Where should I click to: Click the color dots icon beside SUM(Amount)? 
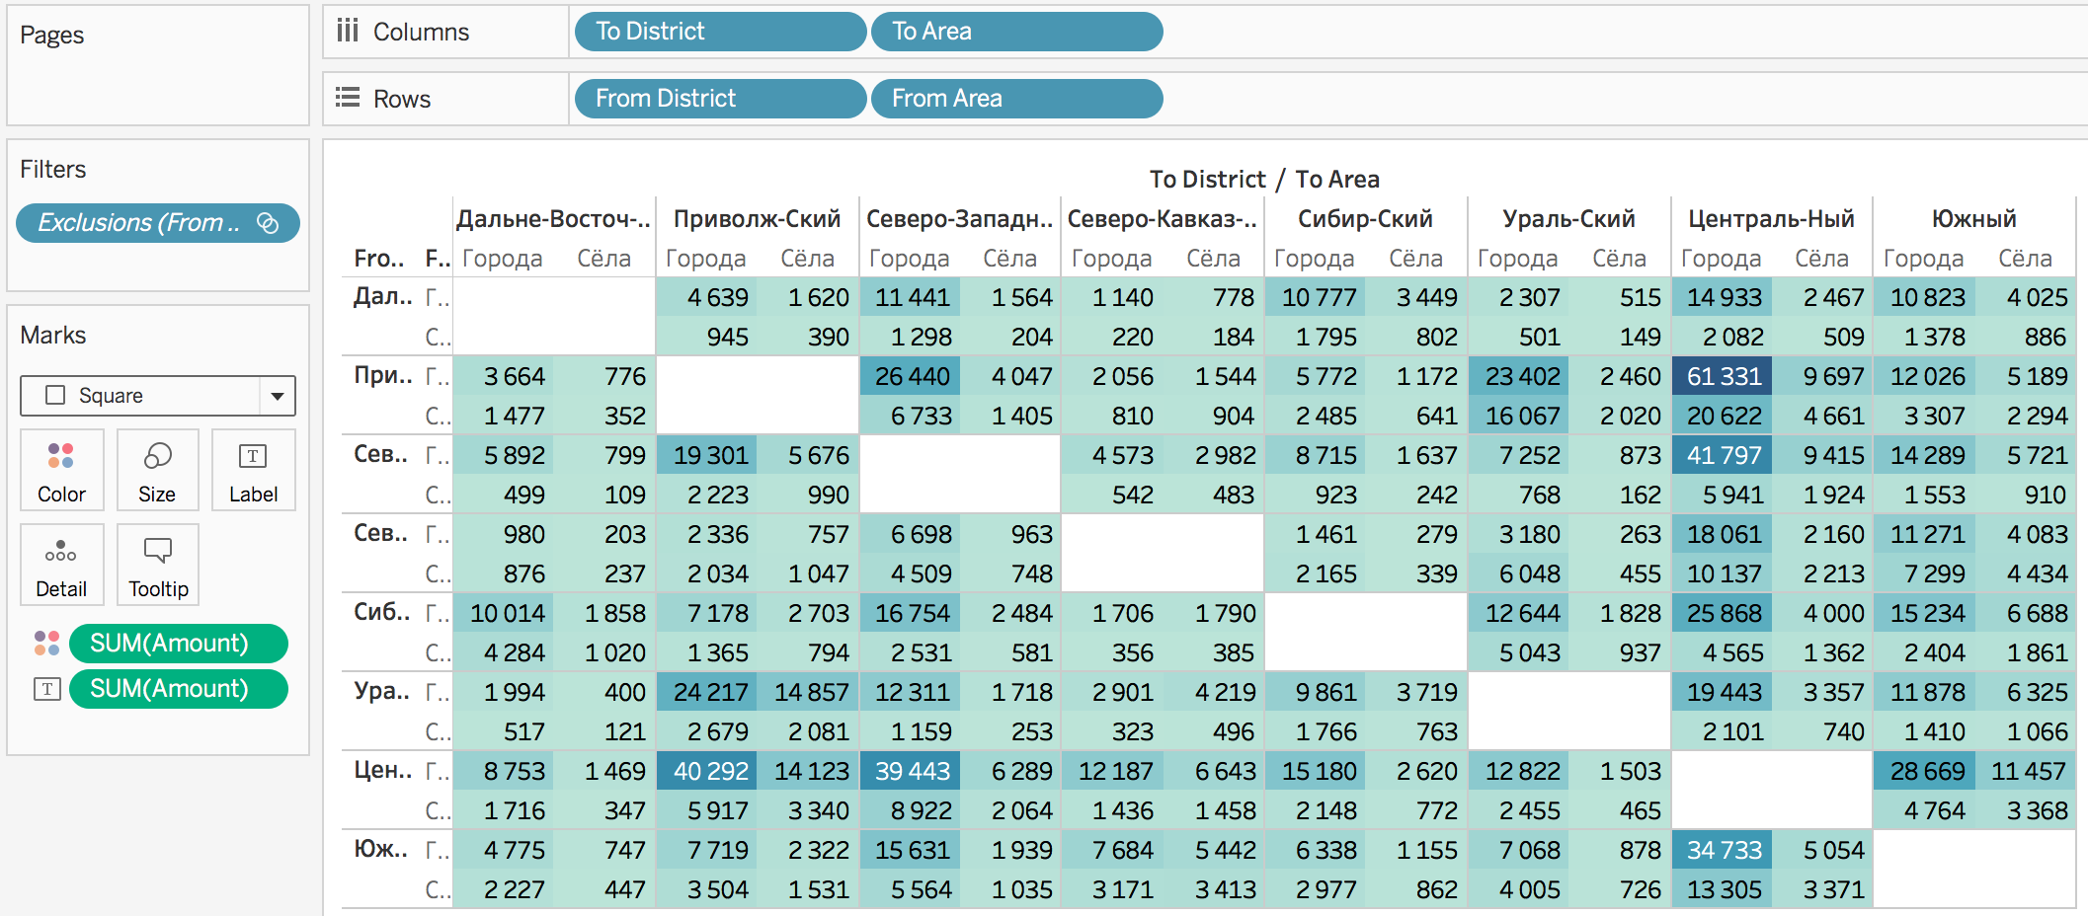pos(46,644)
